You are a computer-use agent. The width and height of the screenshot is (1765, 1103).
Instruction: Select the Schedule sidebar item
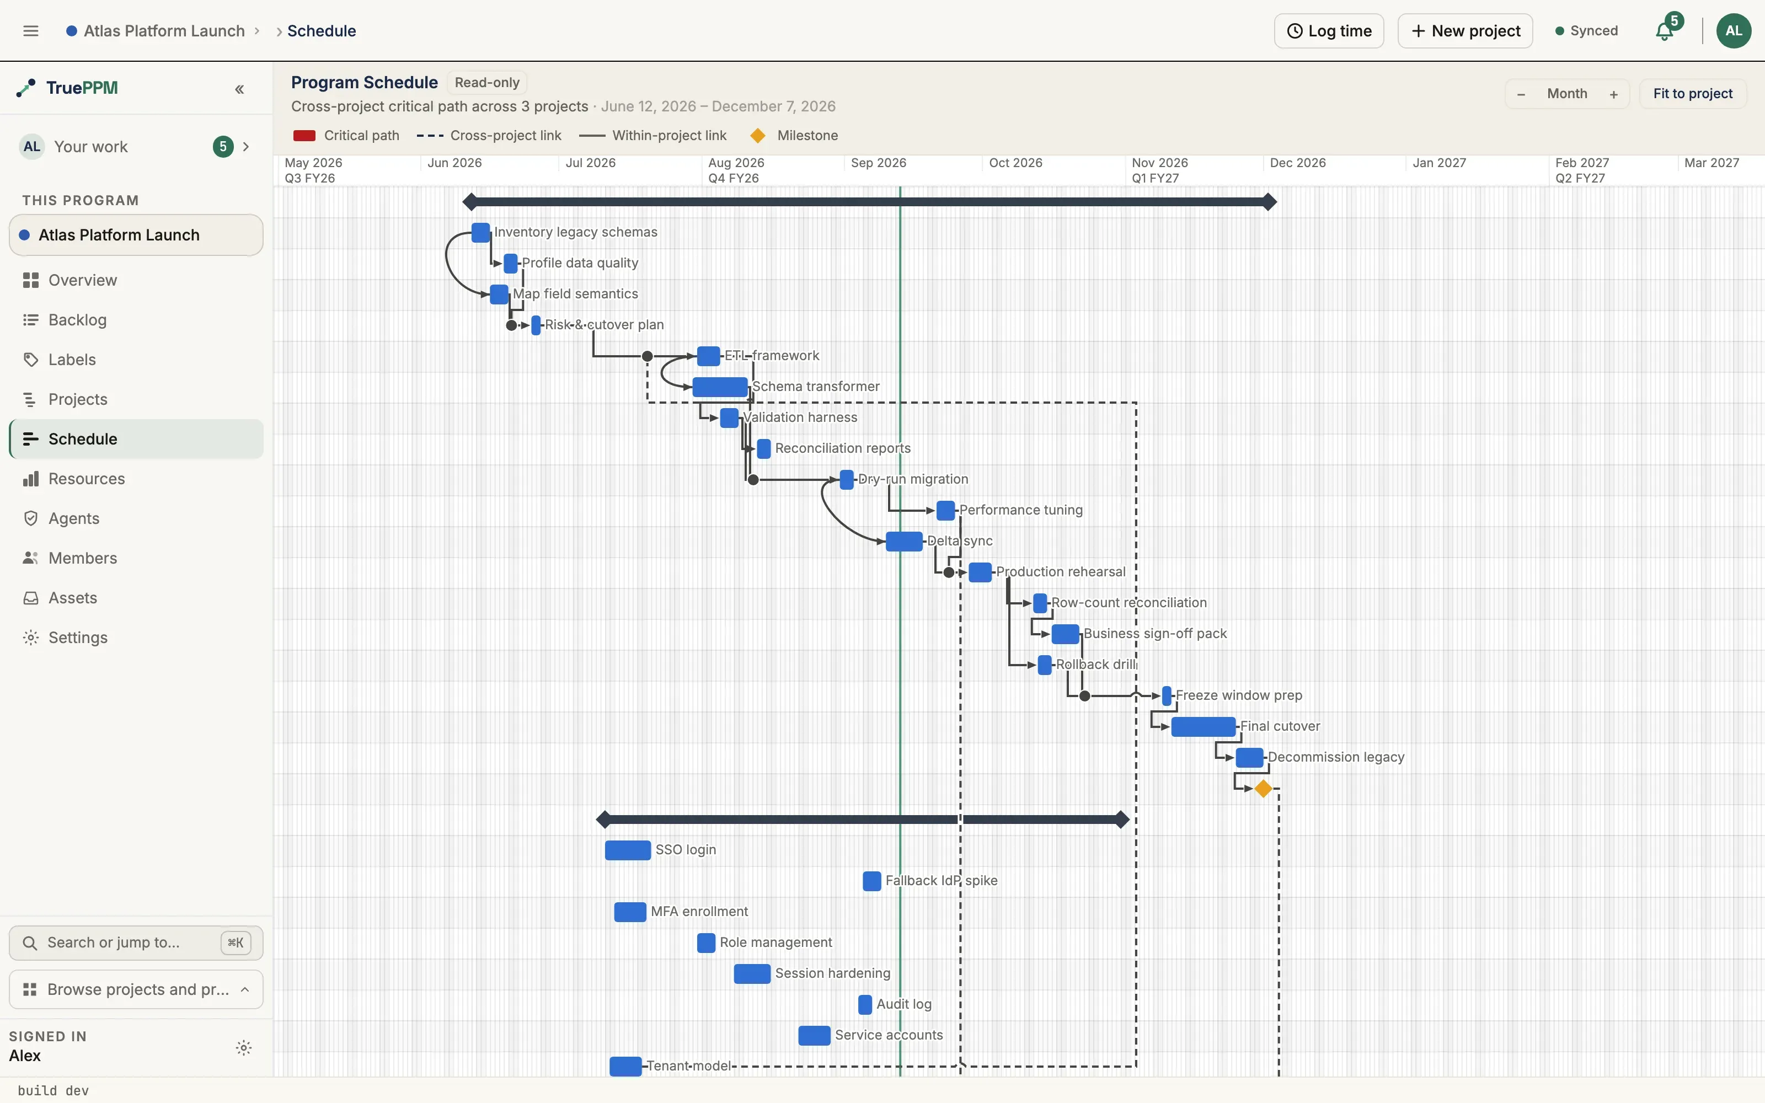[136, 439]
